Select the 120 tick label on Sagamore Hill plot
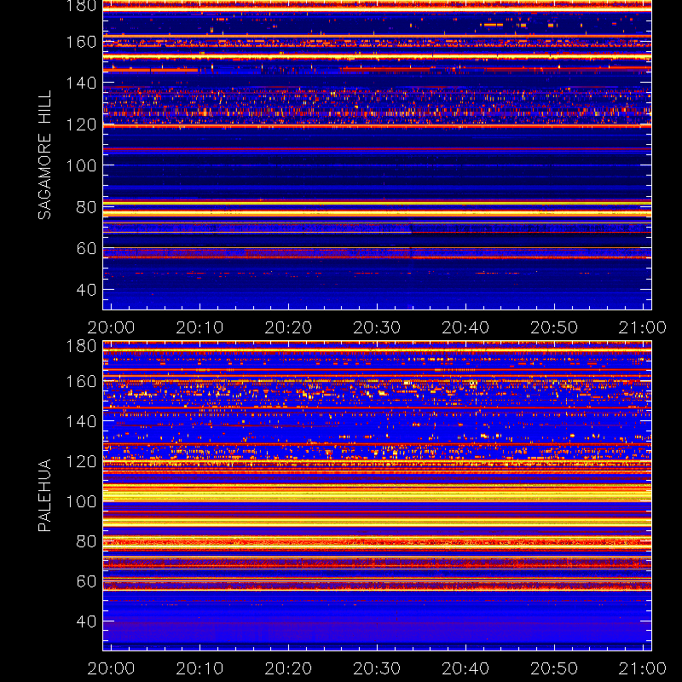This screenshot has height=682, width=682. click(x=81, y=124)
